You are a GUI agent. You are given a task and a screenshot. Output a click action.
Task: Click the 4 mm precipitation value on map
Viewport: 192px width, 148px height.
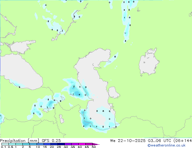point(79,95)
